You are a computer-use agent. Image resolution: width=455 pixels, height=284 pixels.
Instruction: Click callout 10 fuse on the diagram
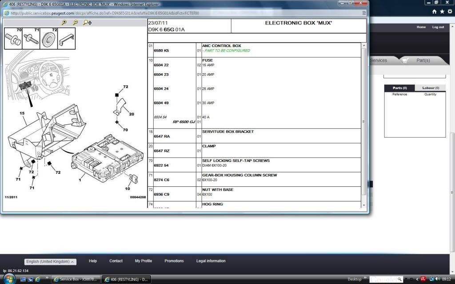[128, 189]
